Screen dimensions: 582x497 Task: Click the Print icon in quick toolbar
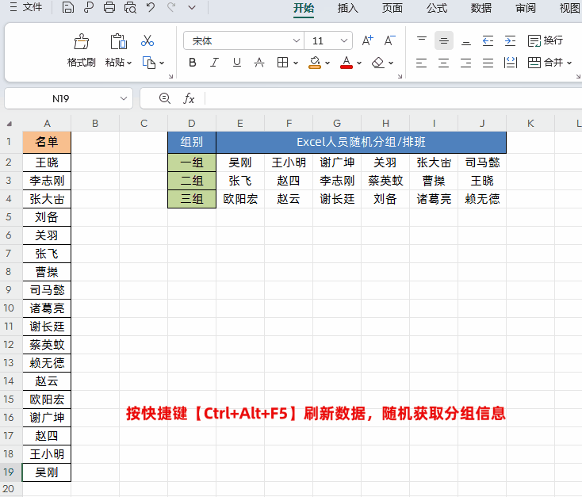pyautogui.click(x=109, y=7)
